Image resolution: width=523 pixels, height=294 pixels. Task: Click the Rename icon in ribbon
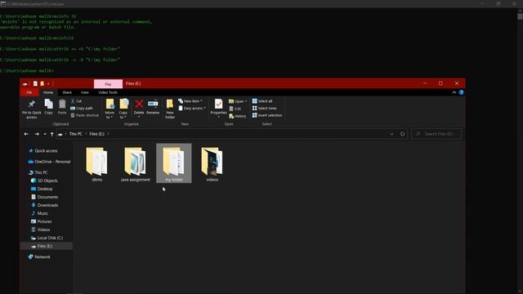(x=153, y=104)
